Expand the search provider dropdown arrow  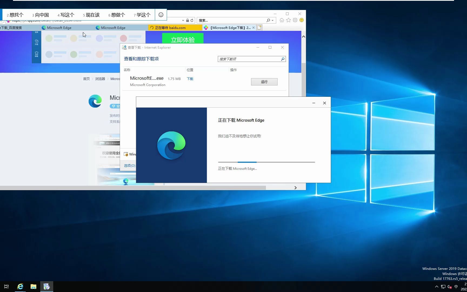(x=272, y=21)
